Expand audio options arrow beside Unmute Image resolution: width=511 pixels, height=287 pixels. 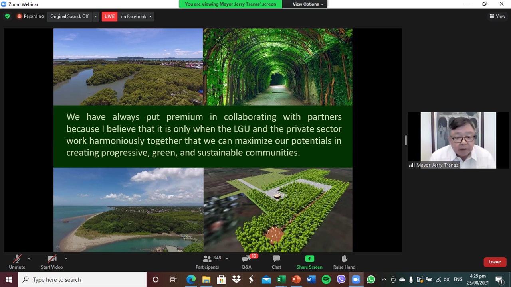point(29,259)
